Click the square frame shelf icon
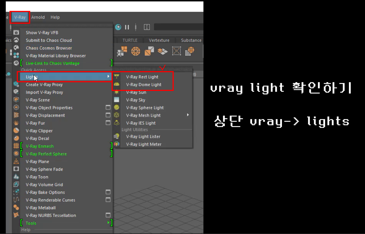Image resolution: width=365 pixels, height=234 pixels. (176, 51)
